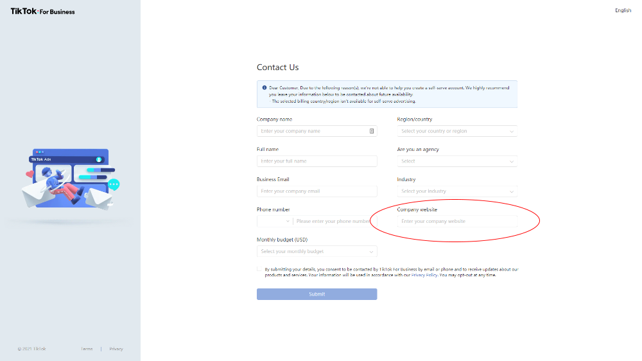Open the Terms link in the footer
The width and height of the screenshot is (642, 361).
click(x=87, y=349)
